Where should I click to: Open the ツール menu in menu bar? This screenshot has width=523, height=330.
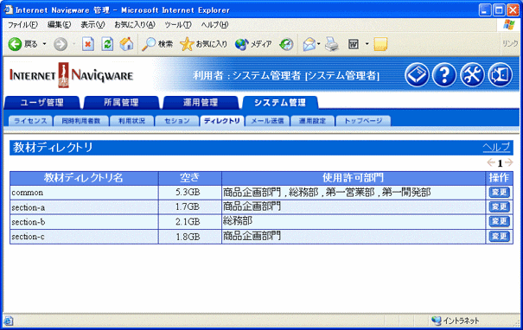tap(178, 25)
